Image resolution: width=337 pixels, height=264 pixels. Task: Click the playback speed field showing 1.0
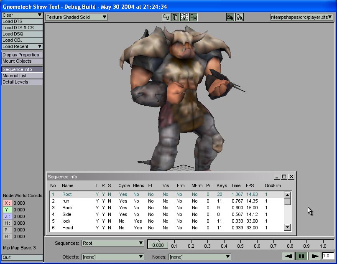(328, 256)
